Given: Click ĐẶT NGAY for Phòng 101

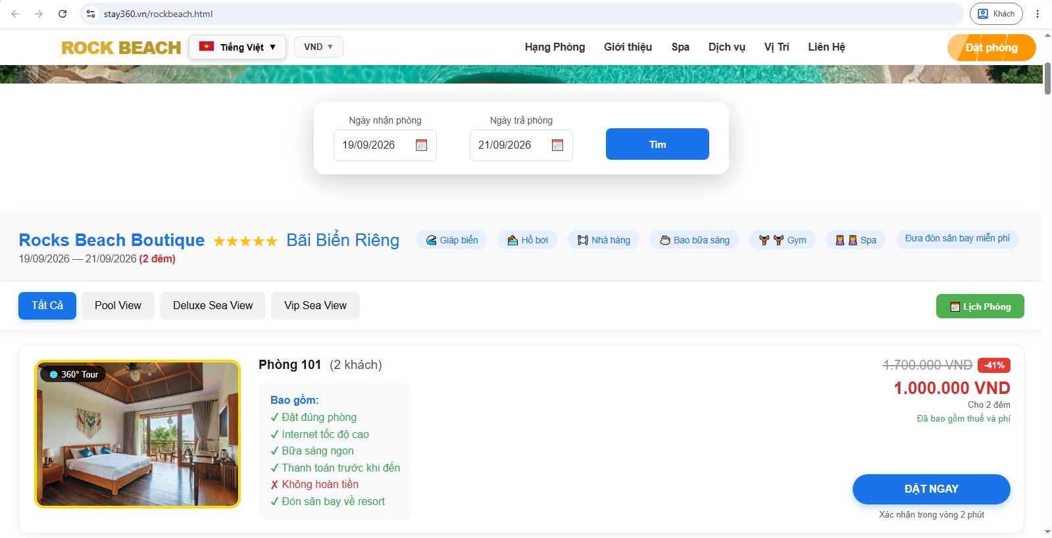Looking at the screenshot, I should tap(932, 489).
